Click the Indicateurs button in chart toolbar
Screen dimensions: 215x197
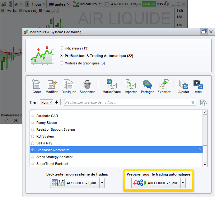coord(85,4)
